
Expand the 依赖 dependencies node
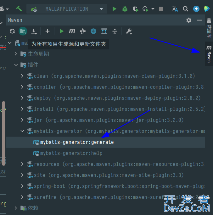tap(16, 208)
